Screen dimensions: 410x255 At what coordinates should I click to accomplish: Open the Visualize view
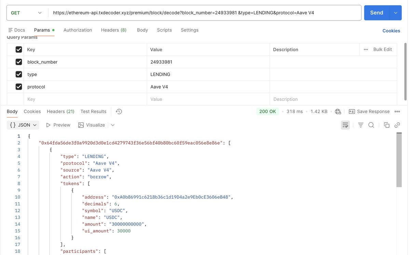coord(92,125)
